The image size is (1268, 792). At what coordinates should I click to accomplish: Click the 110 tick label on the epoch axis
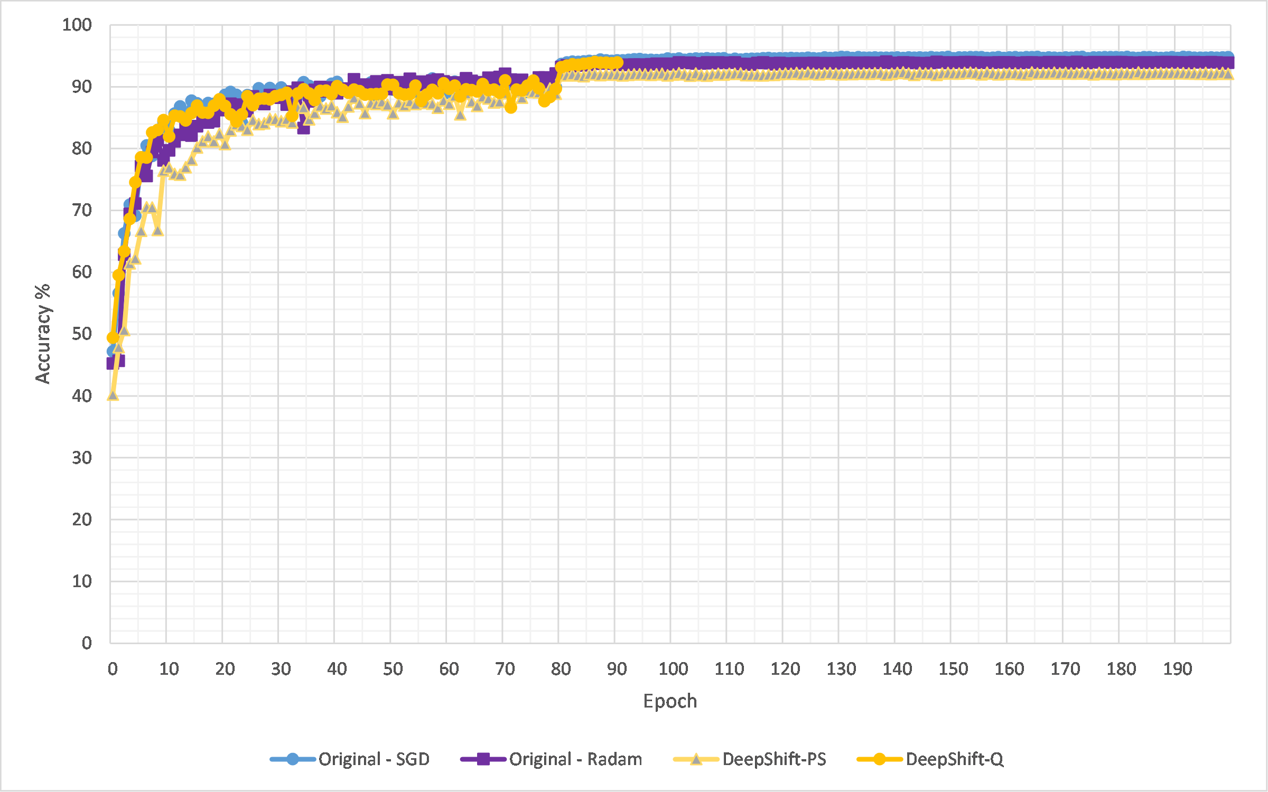[729, 669]
